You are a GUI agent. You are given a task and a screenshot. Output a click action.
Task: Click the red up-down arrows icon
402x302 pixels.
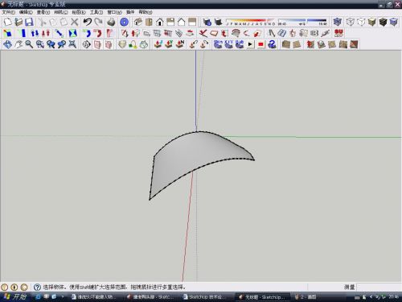click(x=46, y=33)
